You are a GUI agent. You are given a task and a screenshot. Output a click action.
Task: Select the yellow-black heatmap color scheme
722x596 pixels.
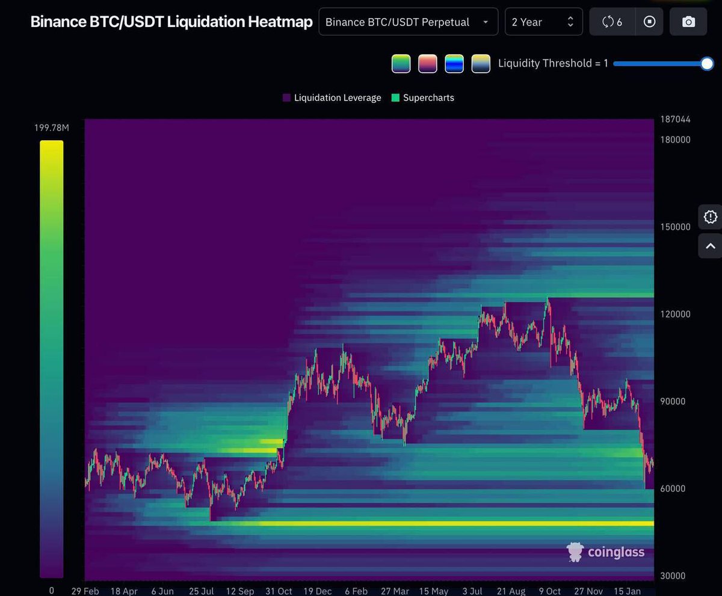pyautogui.click(x=481, y=63)
